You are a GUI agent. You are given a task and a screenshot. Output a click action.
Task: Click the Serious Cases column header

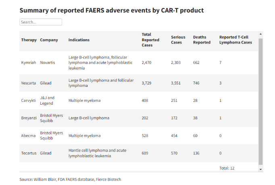178,40
